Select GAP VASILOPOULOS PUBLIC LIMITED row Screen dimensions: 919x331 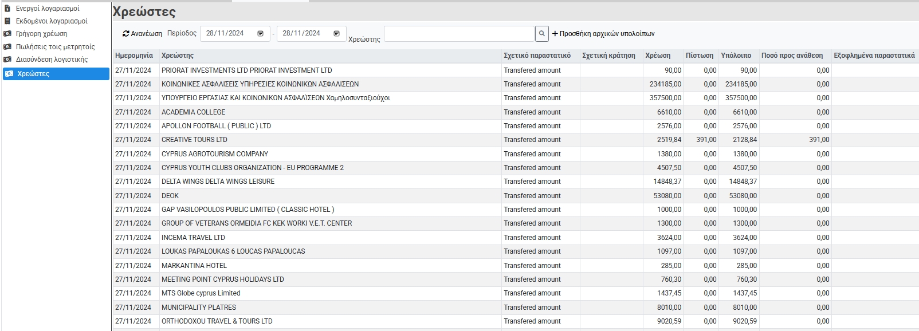(516, 210)
